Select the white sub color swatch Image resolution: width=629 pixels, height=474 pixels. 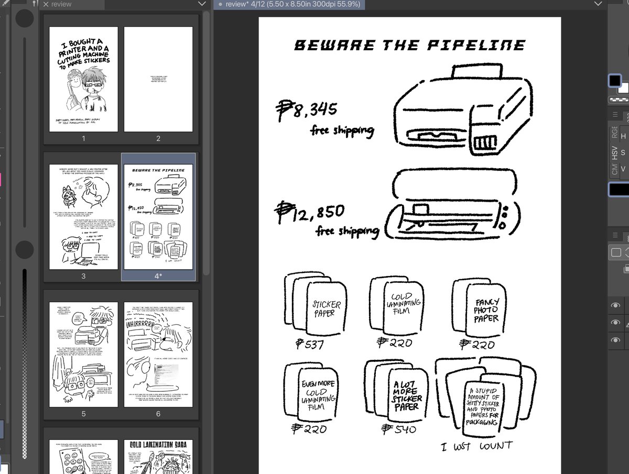[624, 89]
